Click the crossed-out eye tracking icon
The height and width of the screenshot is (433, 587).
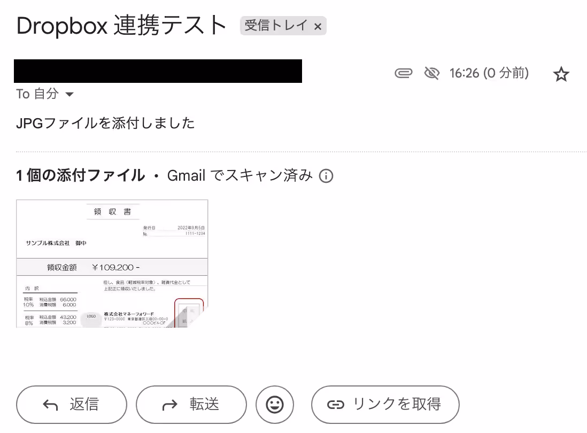coord(431,73)
